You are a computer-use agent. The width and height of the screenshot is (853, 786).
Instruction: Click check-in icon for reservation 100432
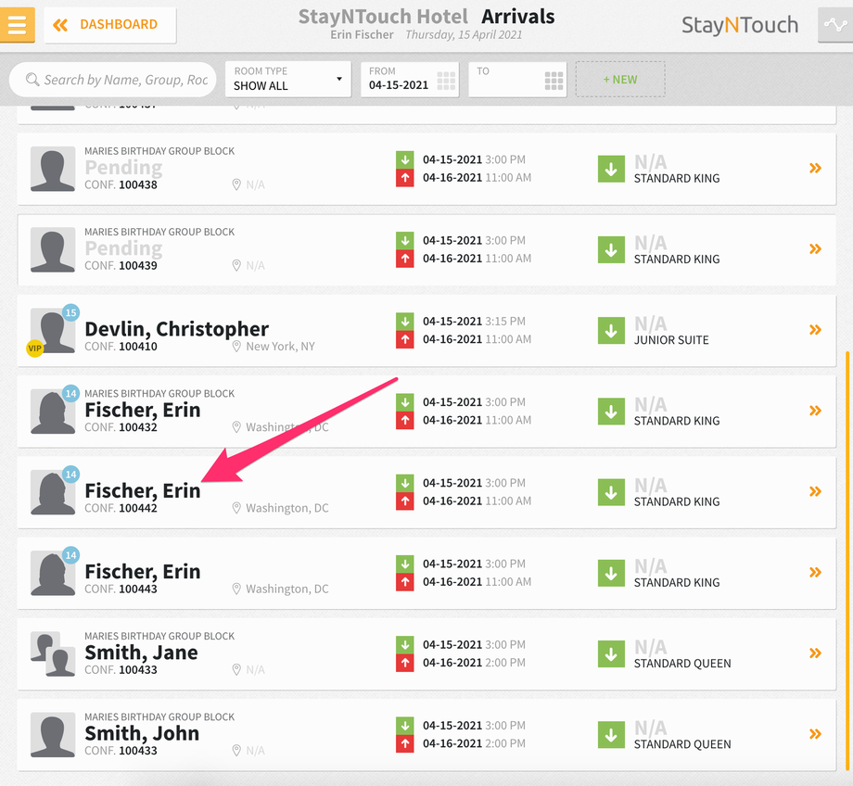(611, 412)
